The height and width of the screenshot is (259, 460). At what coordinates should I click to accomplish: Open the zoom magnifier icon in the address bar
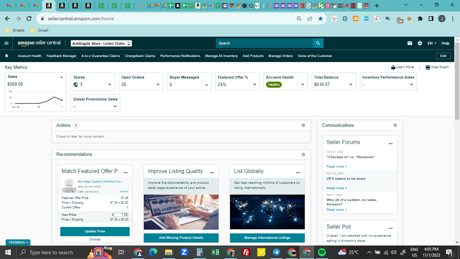tap(299, 19)
